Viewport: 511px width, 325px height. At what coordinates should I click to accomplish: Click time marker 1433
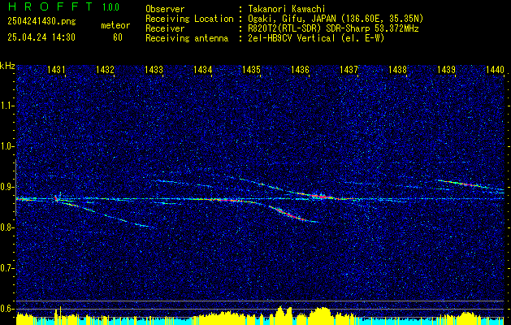pos(154,69)
